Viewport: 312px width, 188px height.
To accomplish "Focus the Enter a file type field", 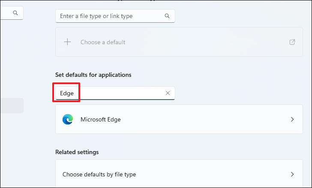I will point(109,16).
